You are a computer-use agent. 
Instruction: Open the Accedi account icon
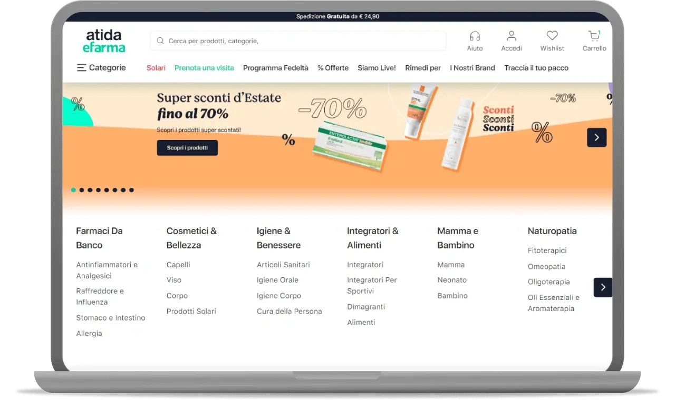(x=511, y=36)
